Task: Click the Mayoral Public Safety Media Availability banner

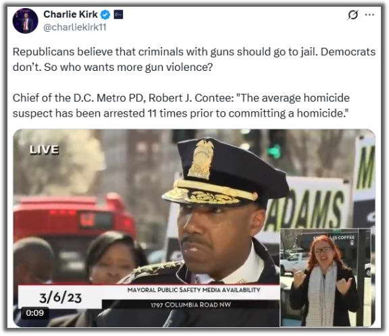Action: click(x=194, y=290)
